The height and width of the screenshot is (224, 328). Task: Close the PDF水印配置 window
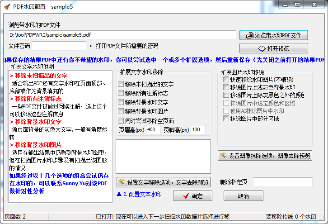[x=314, y=5]
